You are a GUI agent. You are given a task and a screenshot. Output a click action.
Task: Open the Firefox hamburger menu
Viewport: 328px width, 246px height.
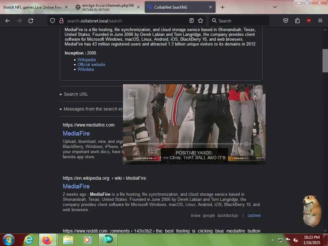[320, 20]
